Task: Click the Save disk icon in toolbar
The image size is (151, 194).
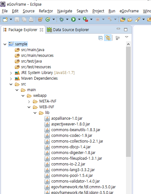Action: pyautogui.click(x=17, y=20)
